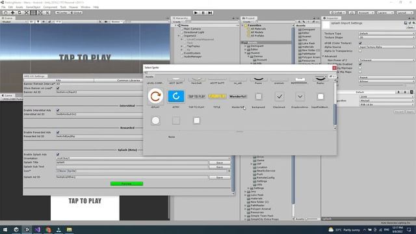416x234 pixels.
Task: Select the blue RETRY sprite thumbnail
Action: click(x=176, y=96)
